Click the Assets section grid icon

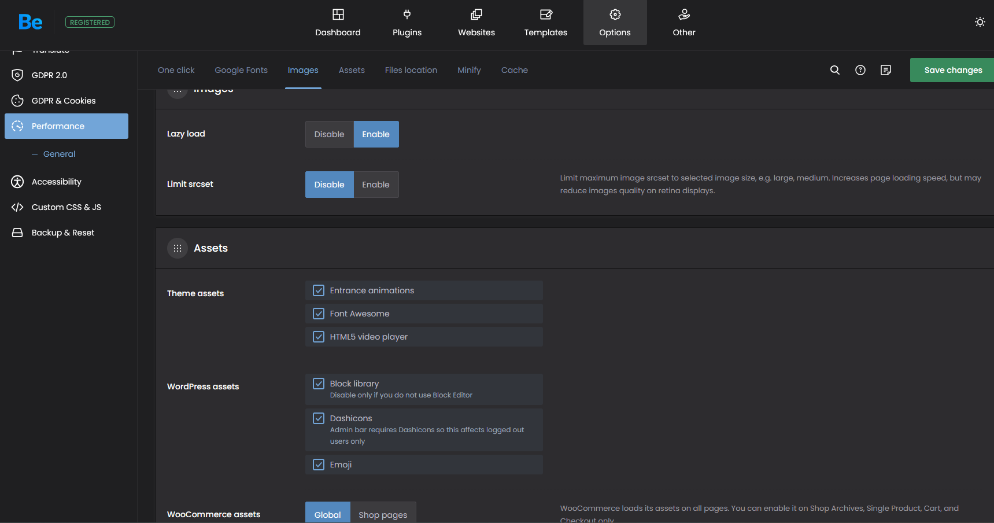(x=178, y=248)
